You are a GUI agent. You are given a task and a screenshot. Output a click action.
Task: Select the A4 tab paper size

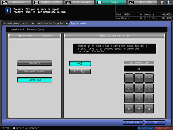pos(80,63)
